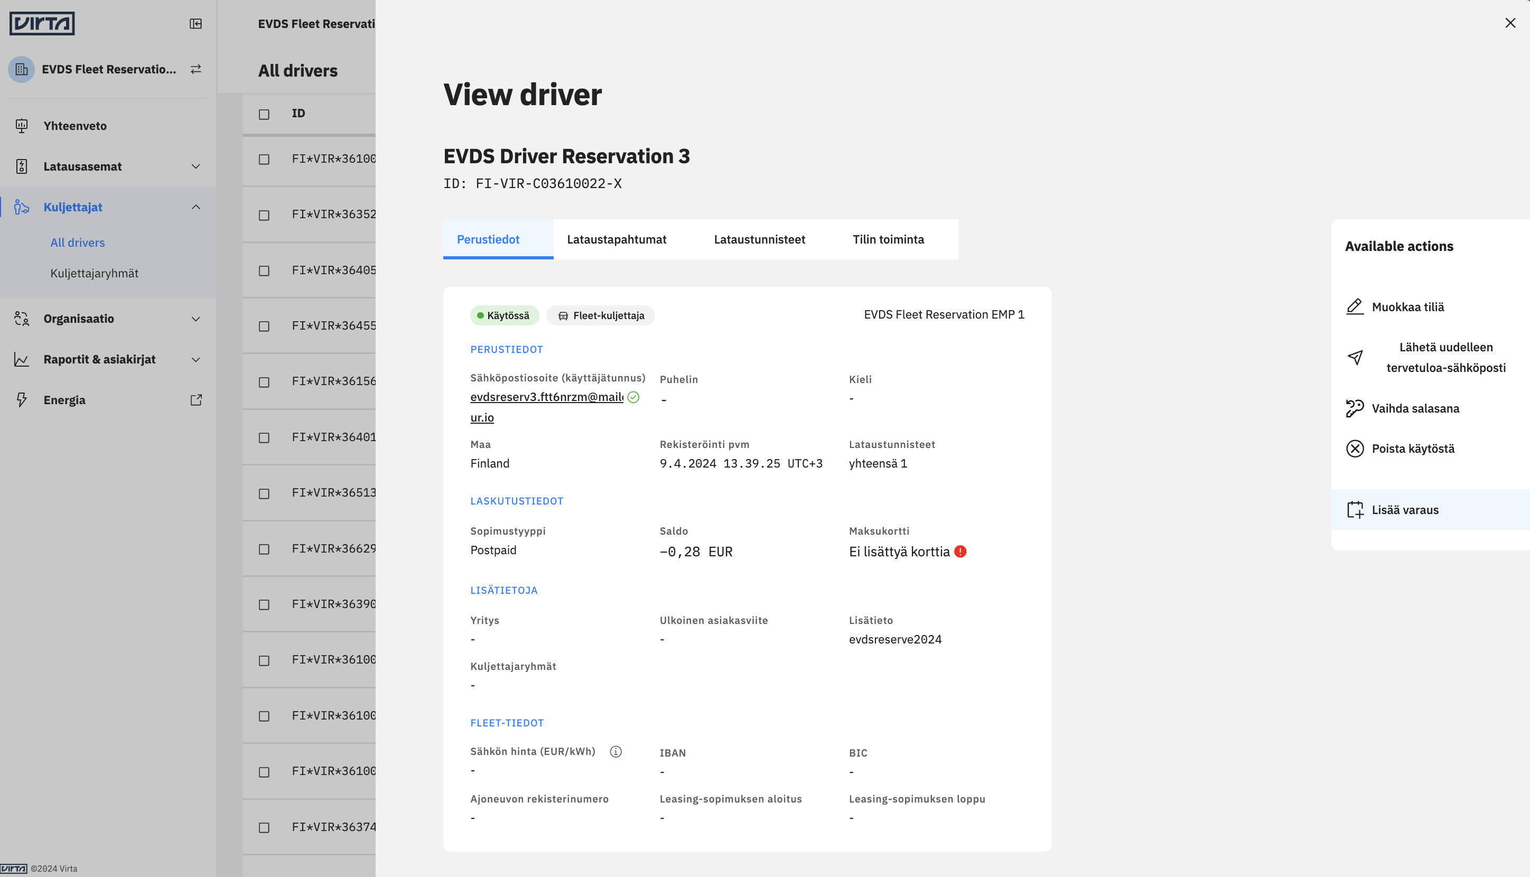Screen dimensions: 1530x877
Task: Check the row FI*VIR*36156 checkbox
Action: tap(264, 382)
